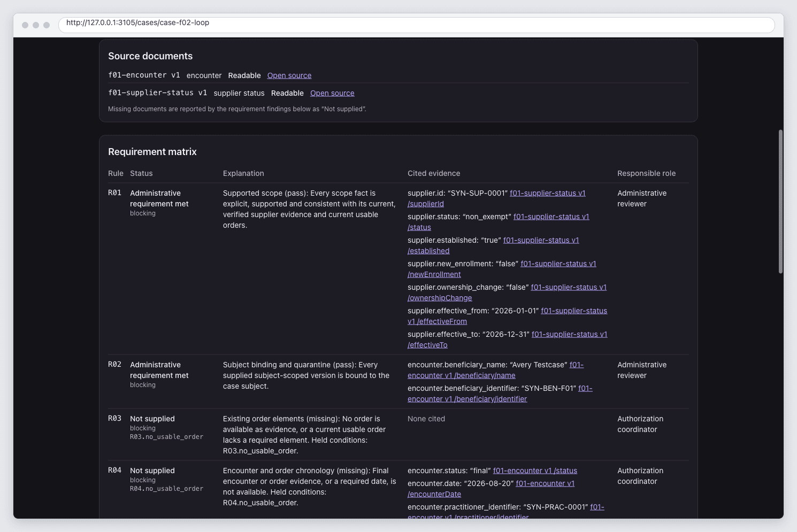
Task: Click the R02 "Subject binding and quarantine" explanation
Action: point(306,375)
